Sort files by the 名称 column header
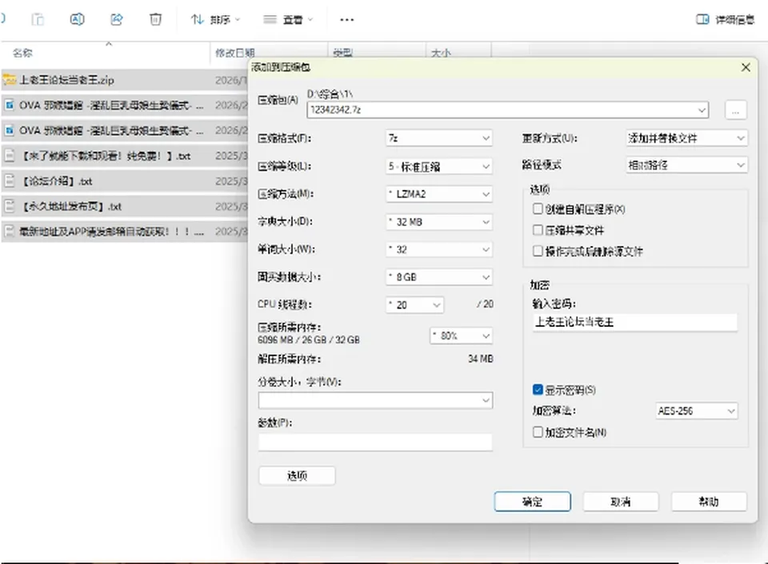 [x=22, y=53]
